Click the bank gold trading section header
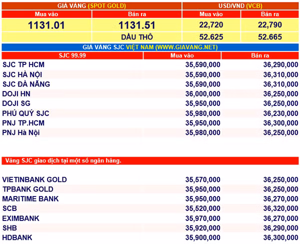Image resolution: width=300 pixels, height=244 pixels. (150, 160)
